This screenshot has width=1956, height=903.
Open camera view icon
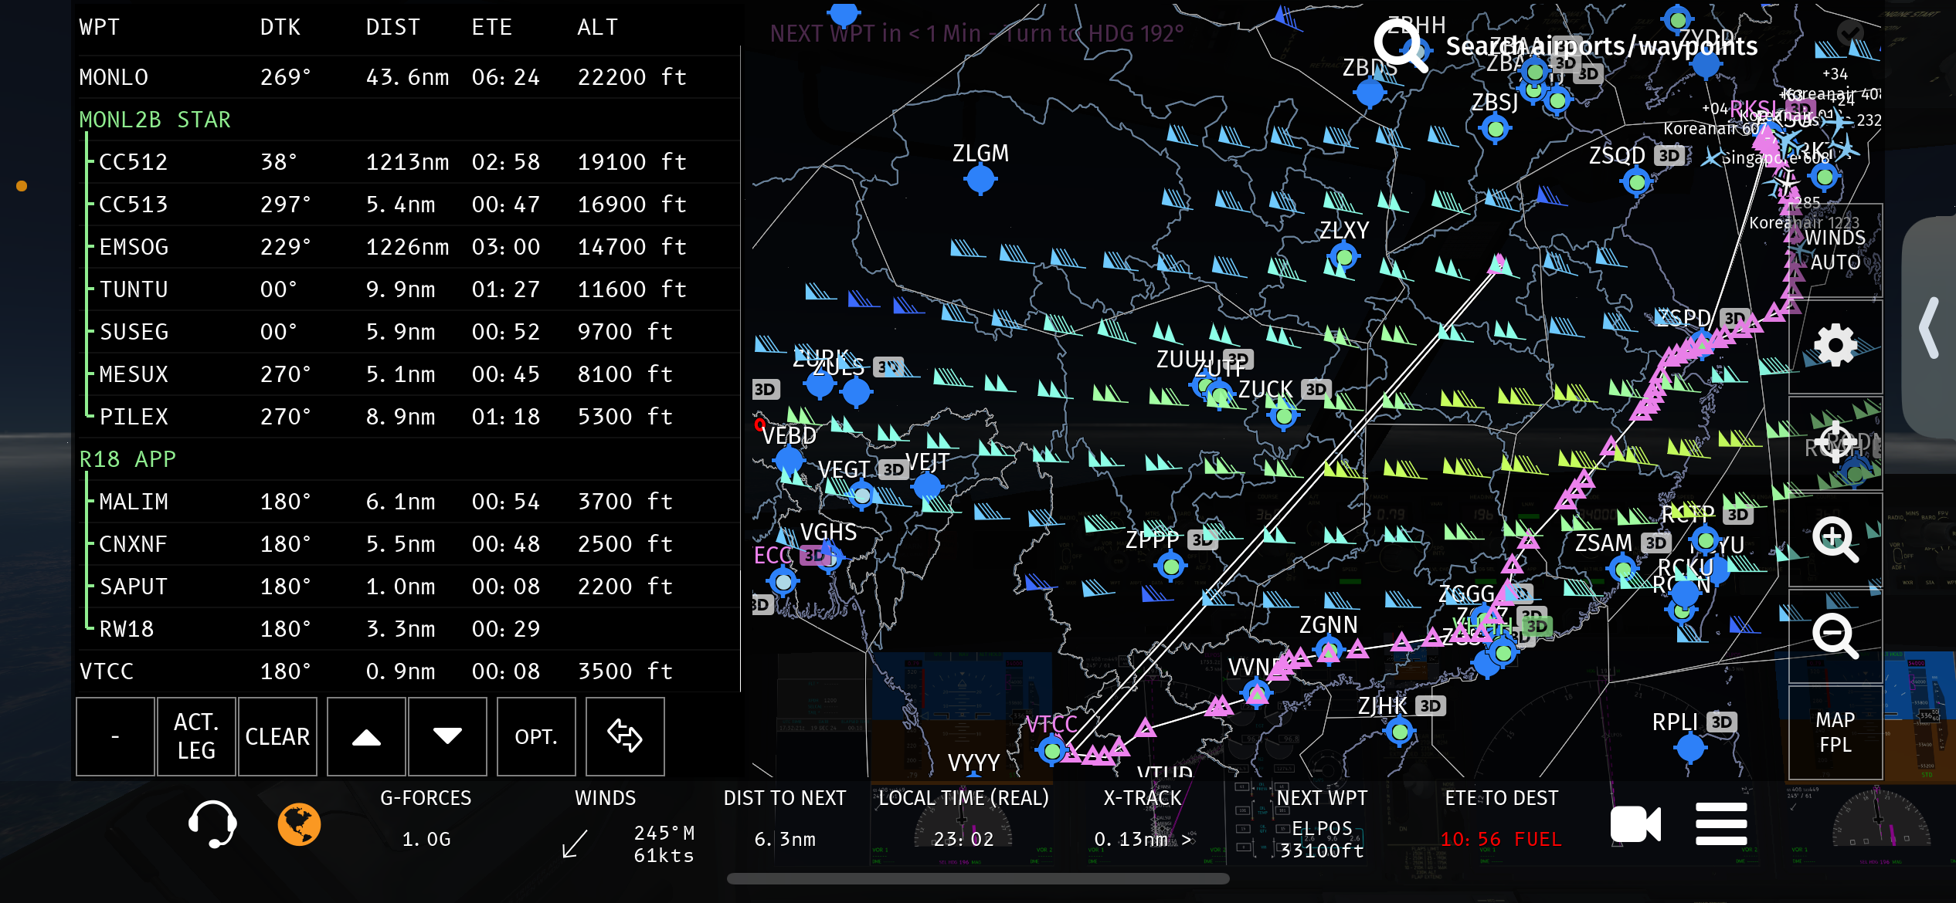(1635, 824)
